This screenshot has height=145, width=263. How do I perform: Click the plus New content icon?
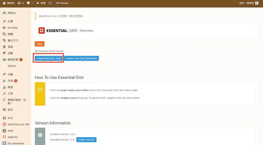38,3
